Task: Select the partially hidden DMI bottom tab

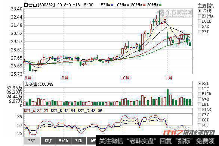Action: click(91, 141)
